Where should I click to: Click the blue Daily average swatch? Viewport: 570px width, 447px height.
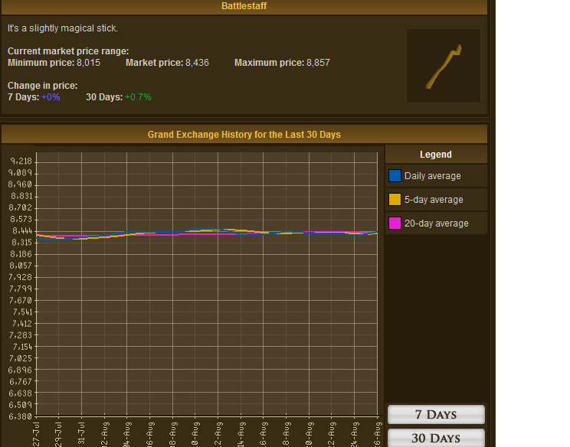[395, 176]
